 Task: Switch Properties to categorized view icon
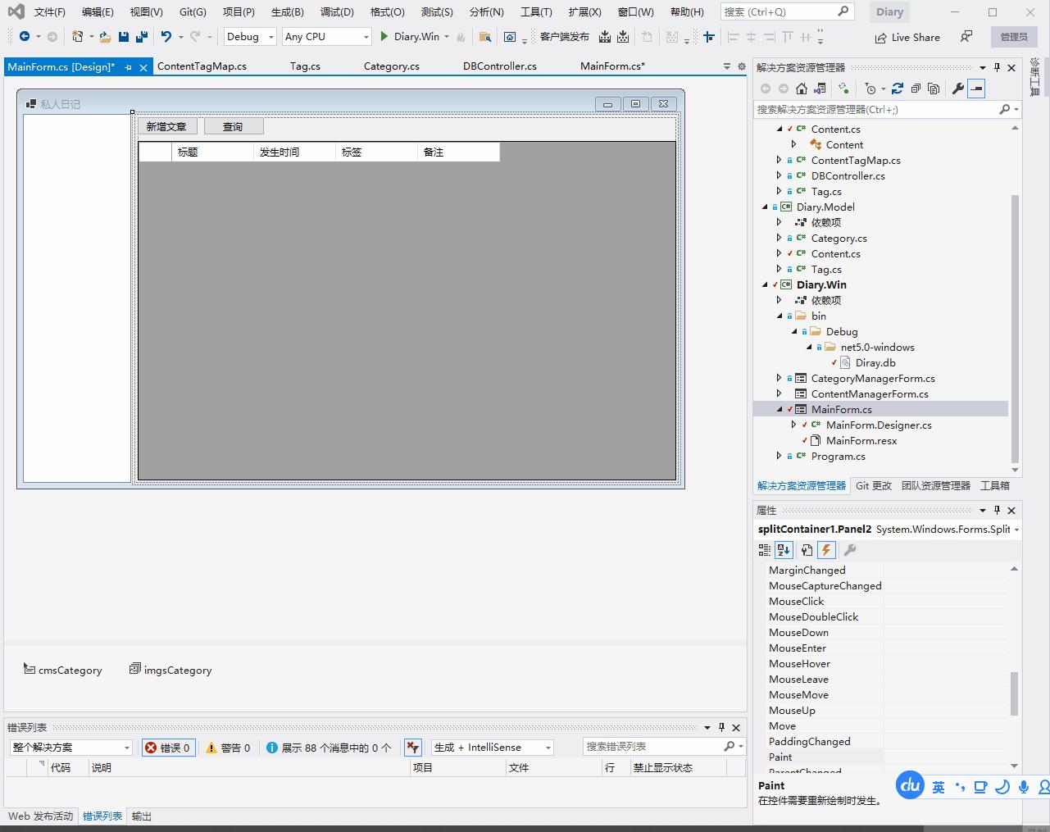point(765,550)
